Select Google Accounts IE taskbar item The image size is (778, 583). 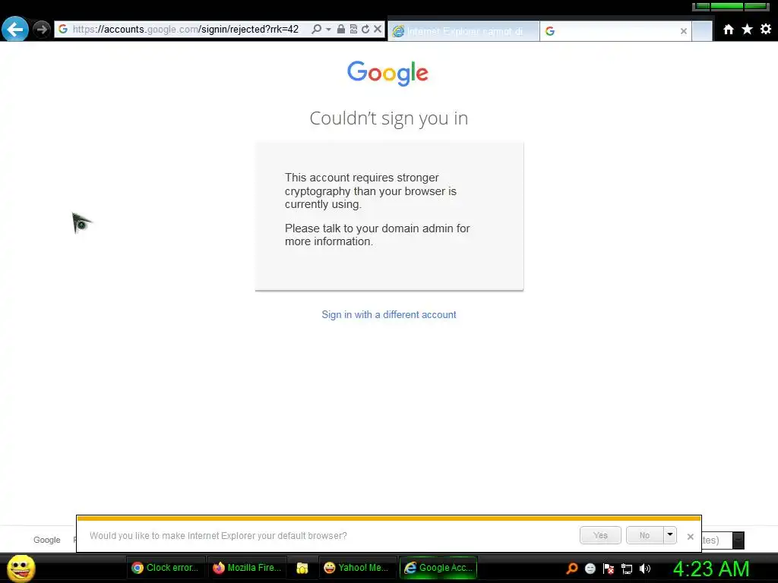click(438, 568)
